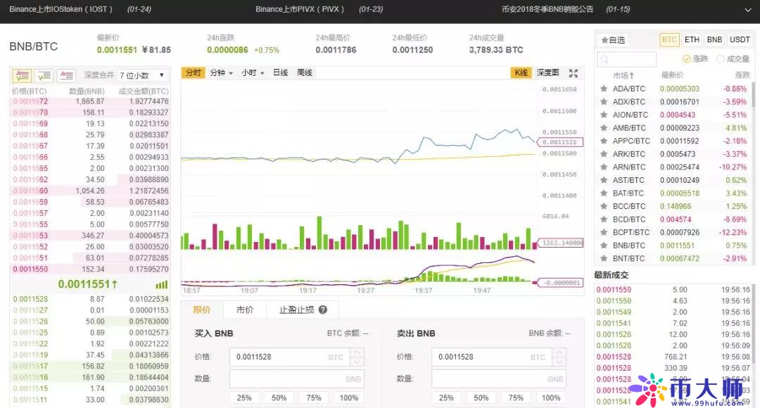Click the sell 数量 quantity input field
The height and width of the screenshot is (408, 760).
coord(499,379)
